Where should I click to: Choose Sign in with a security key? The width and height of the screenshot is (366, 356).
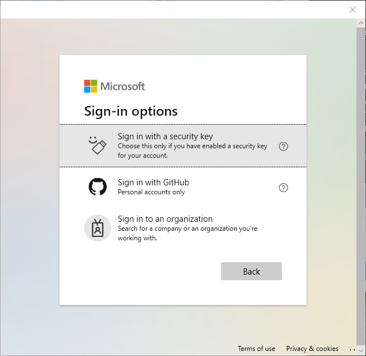183,145
